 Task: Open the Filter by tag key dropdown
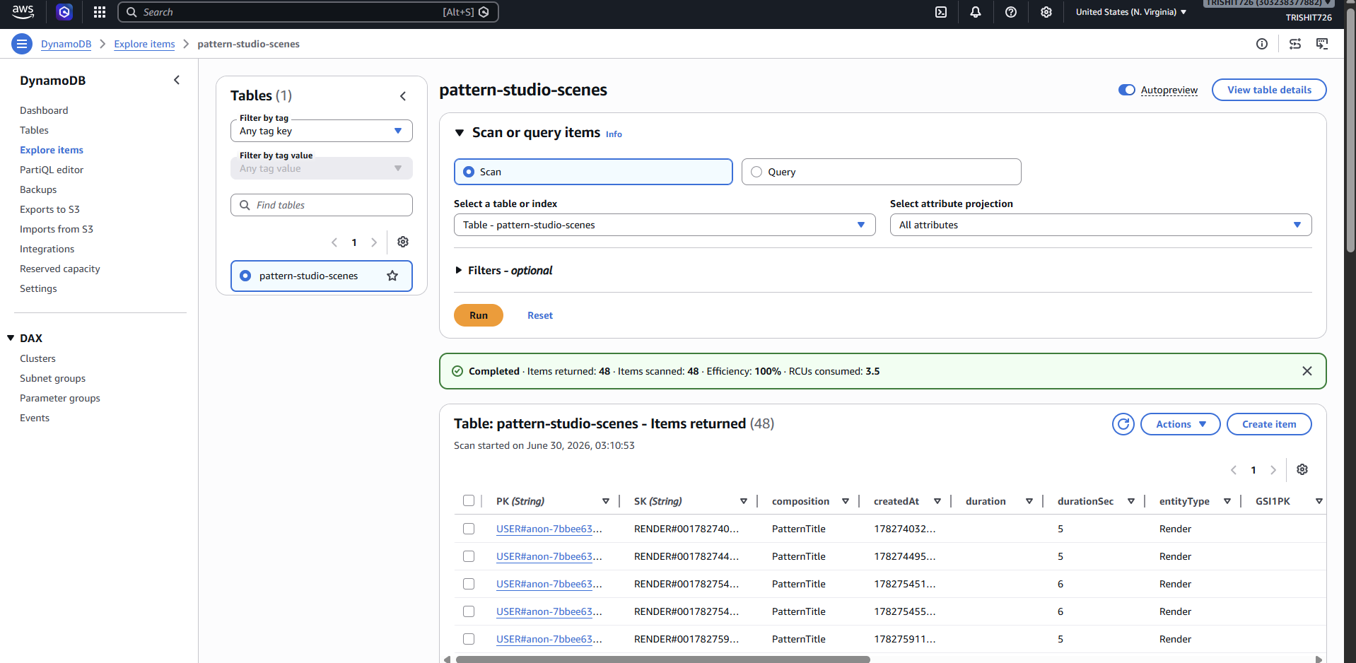click(x=322, y=131)
